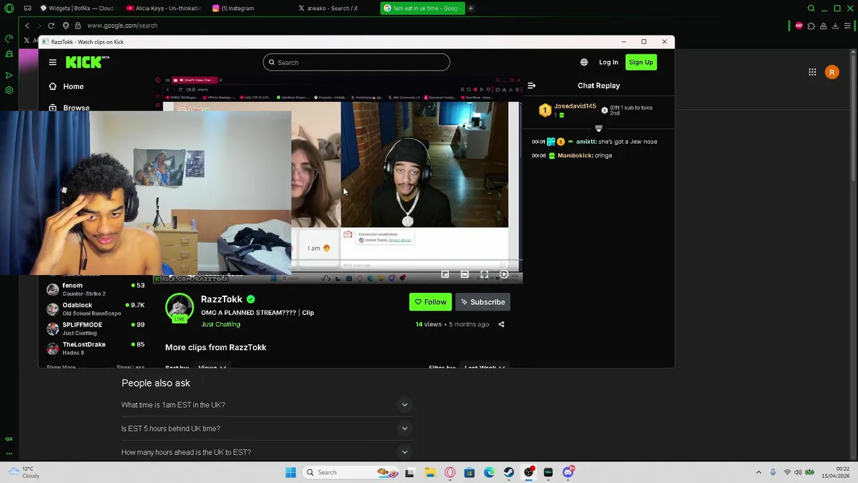Viewport: 858px width, 483px height.
Task: Toggle fullscreen on the clip player
Action: tap(484, 274)
